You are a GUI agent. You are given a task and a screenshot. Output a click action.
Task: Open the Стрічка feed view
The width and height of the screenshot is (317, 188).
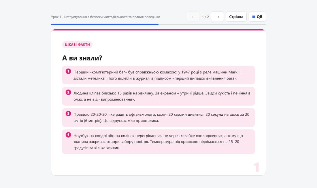point(236,17)
